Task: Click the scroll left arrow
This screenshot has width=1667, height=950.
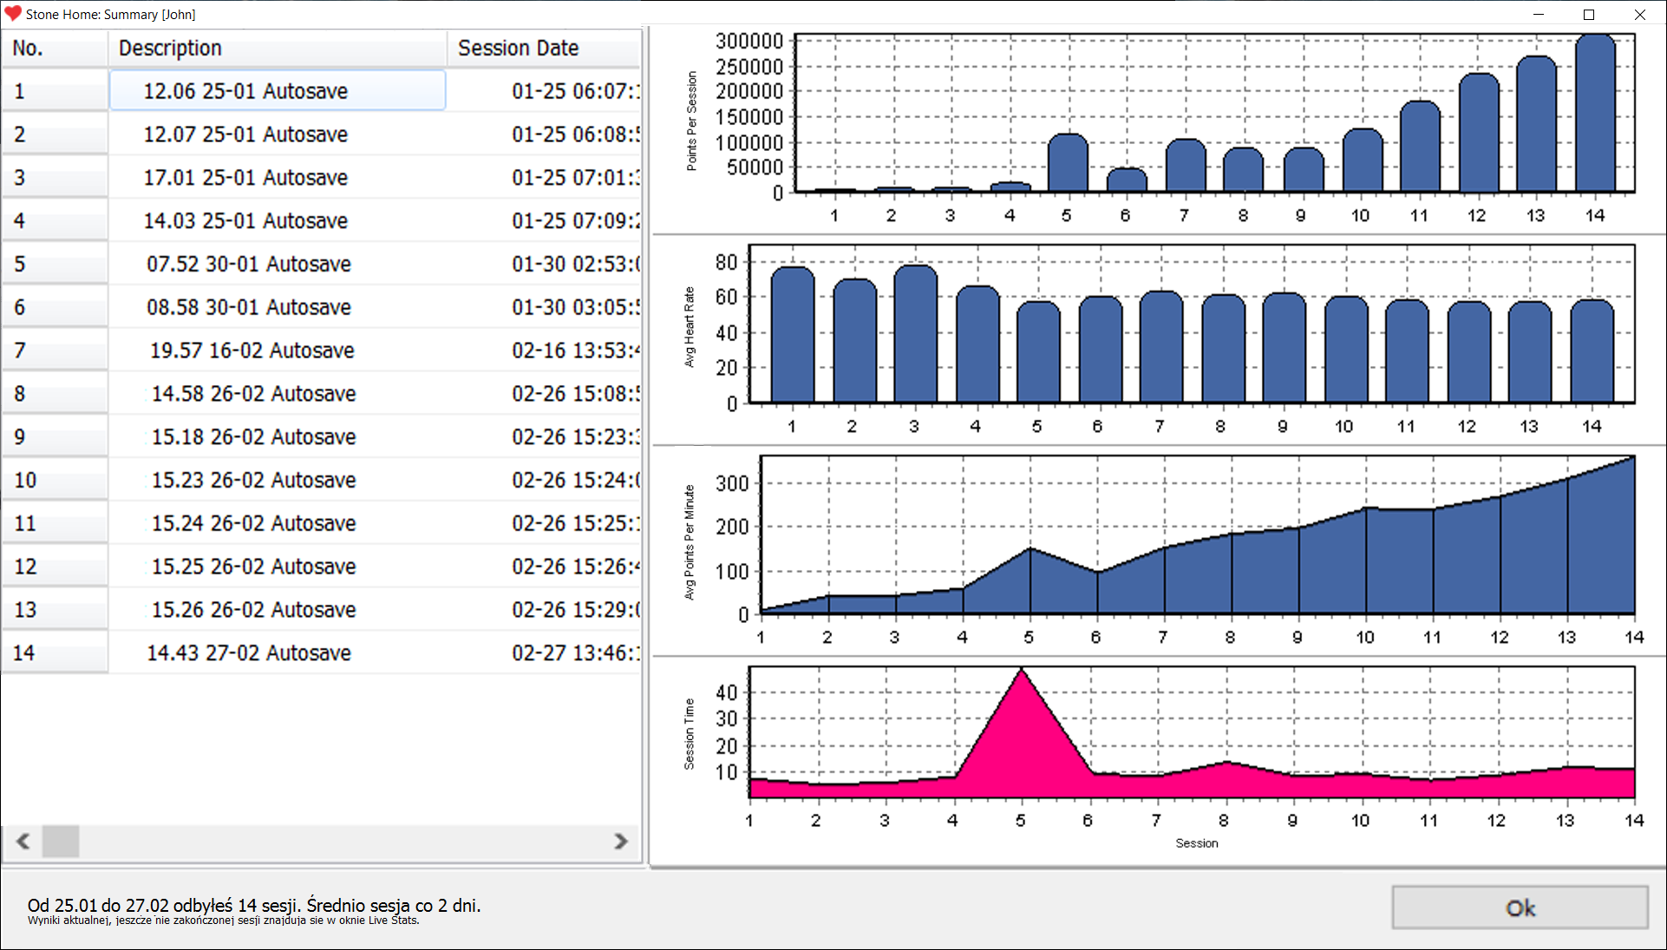Action: pyautogui.click(x=23, y=841)
